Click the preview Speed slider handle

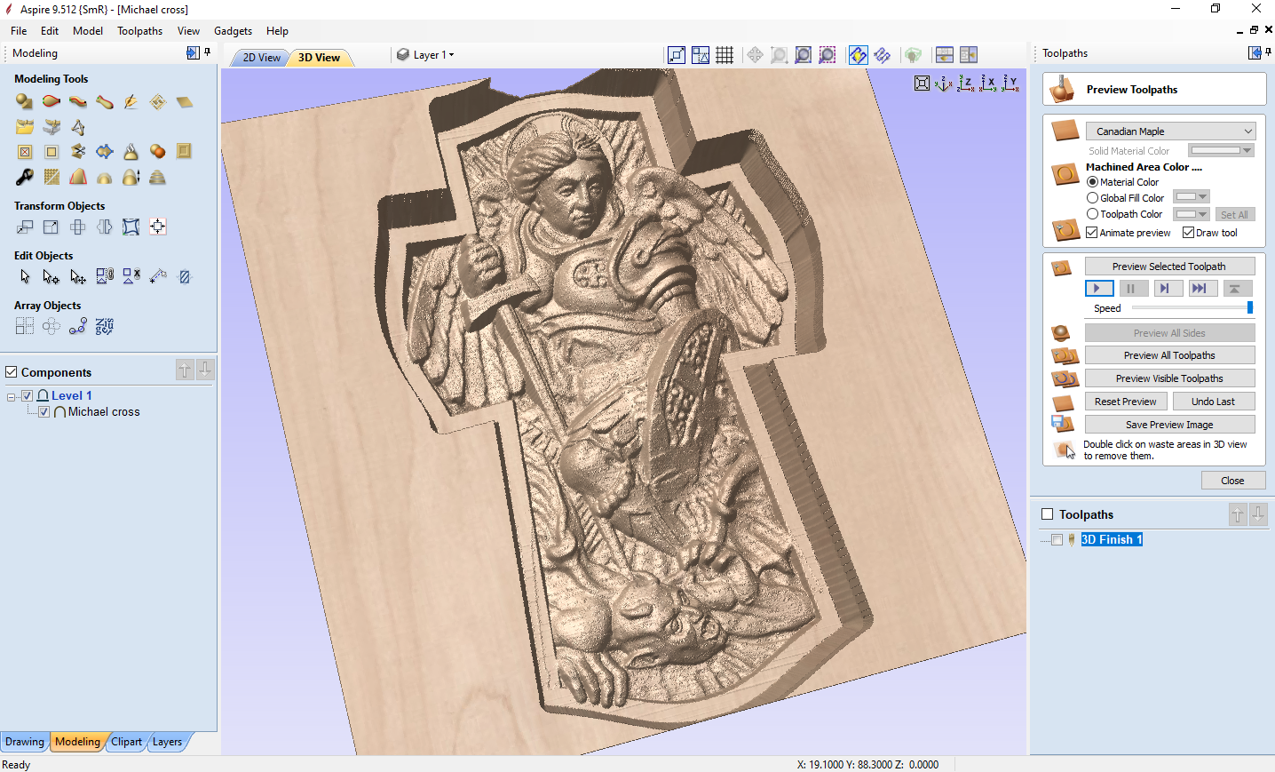point(1249,308)
